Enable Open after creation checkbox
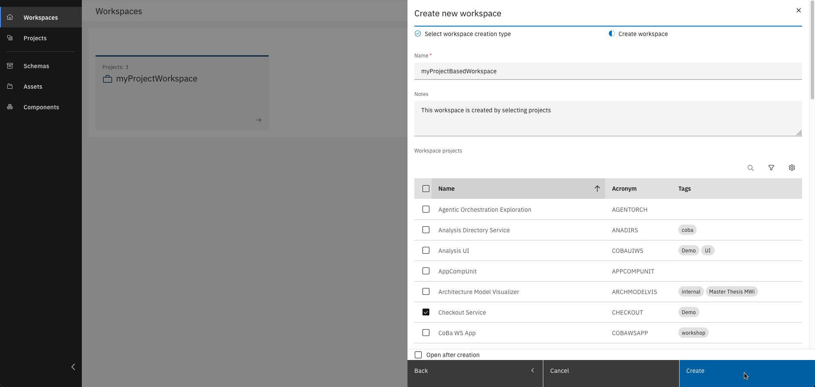This screenshot has width=815, height=387. click(418, 355)
